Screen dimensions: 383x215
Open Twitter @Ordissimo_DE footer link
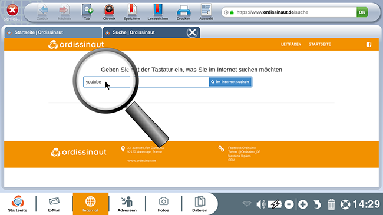pyautogui.click(x=244, y=152)
